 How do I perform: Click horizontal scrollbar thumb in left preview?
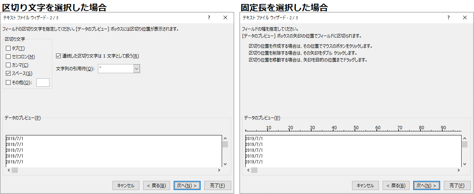pos(15,170)
